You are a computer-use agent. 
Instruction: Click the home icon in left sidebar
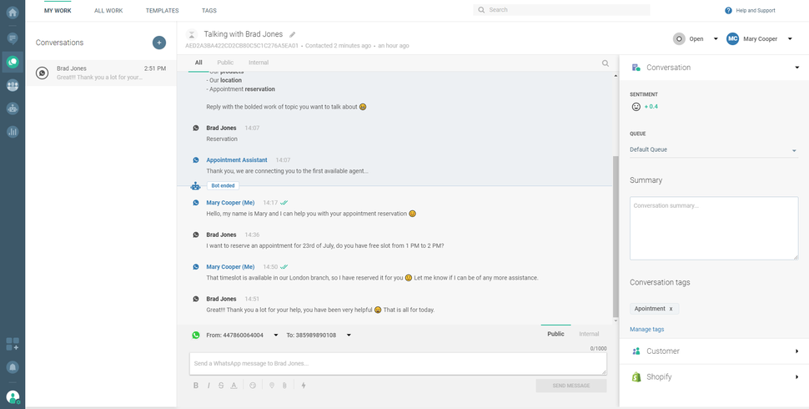pos(13,13)
